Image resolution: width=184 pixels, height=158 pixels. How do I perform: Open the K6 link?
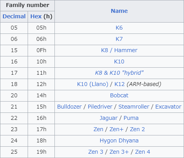pyautogui.click(x=119, y=28)
